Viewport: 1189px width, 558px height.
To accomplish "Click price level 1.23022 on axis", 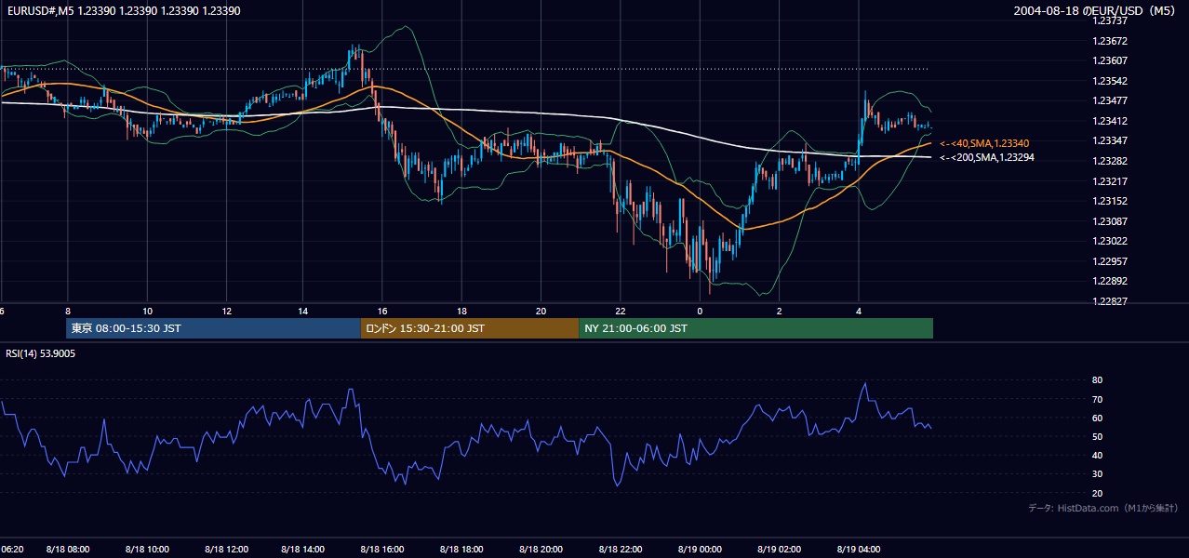I will click(1112, 241).
